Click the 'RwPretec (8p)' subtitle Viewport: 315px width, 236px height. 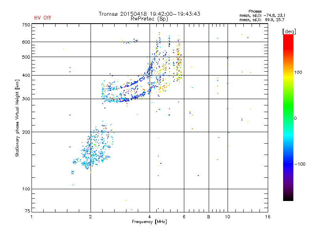point(149,19)
